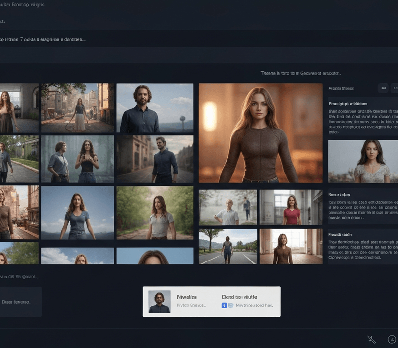
Task: Click the 'Clond tion vliutle' label in the popup
Action: click(239, 297)
